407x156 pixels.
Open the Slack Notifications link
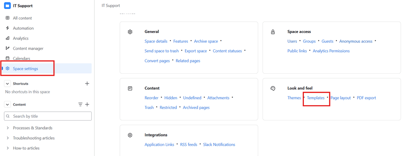[x=219, y=145]
